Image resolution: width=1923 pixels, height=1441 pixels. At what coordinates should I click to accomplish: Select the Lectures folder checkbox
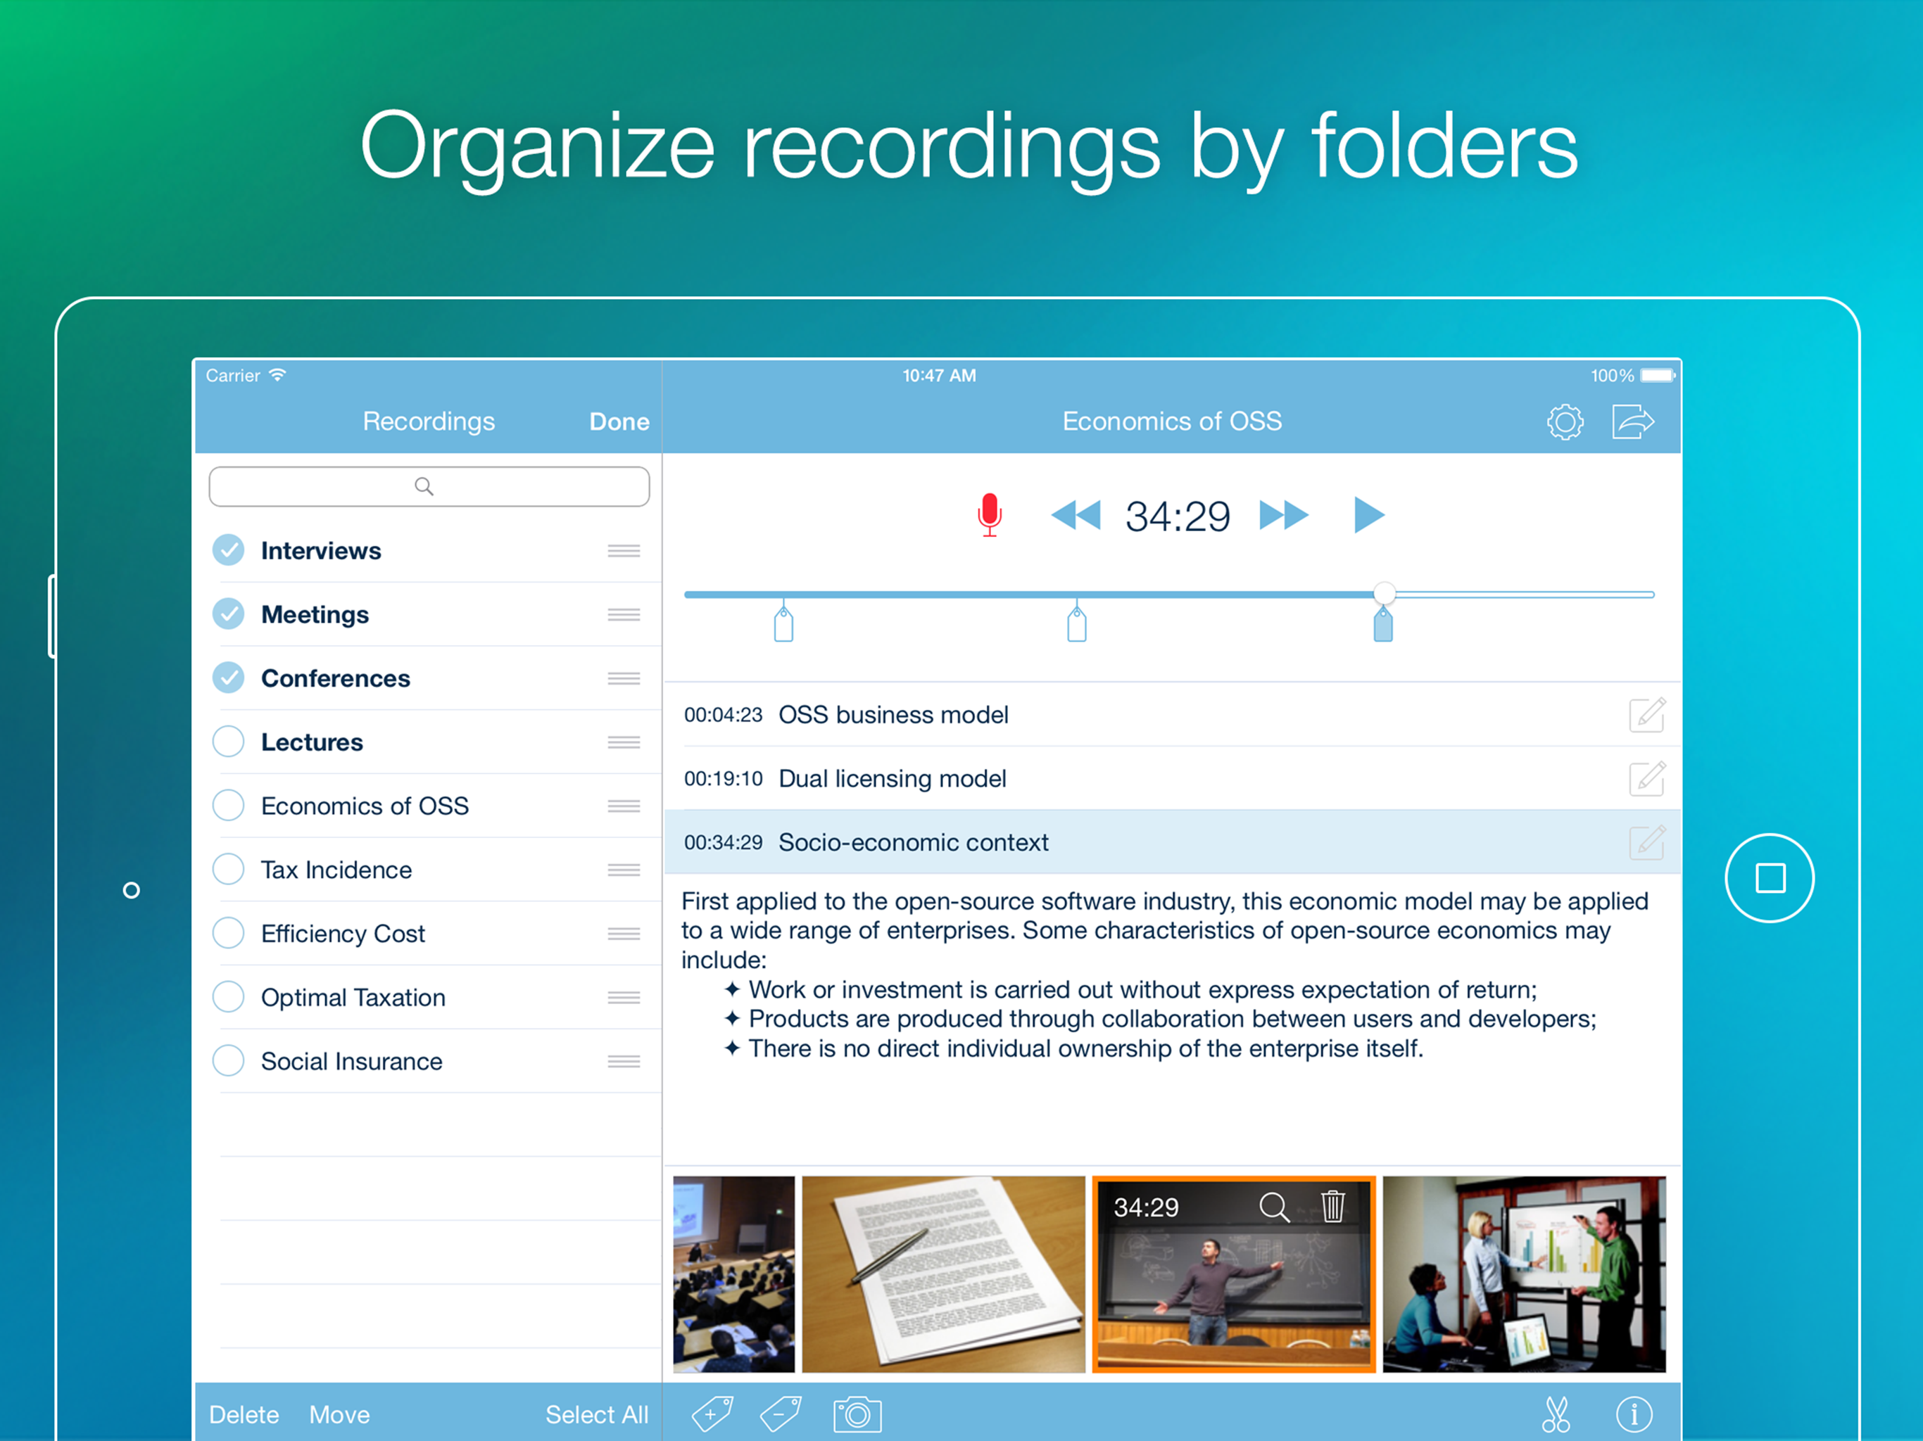coord(229,742)
